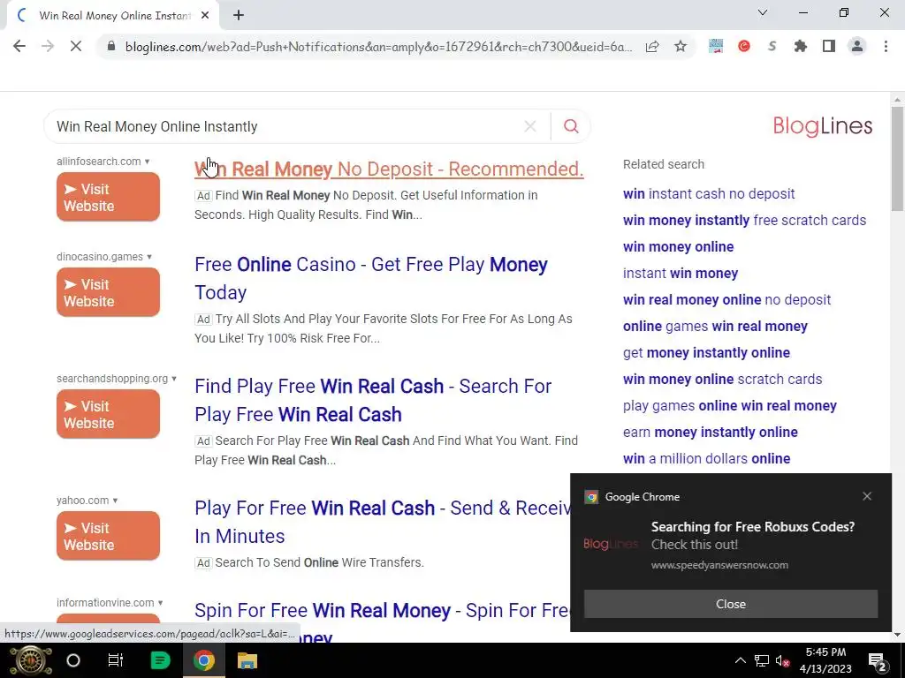Select related search instant win money

(x=681, y=274)
